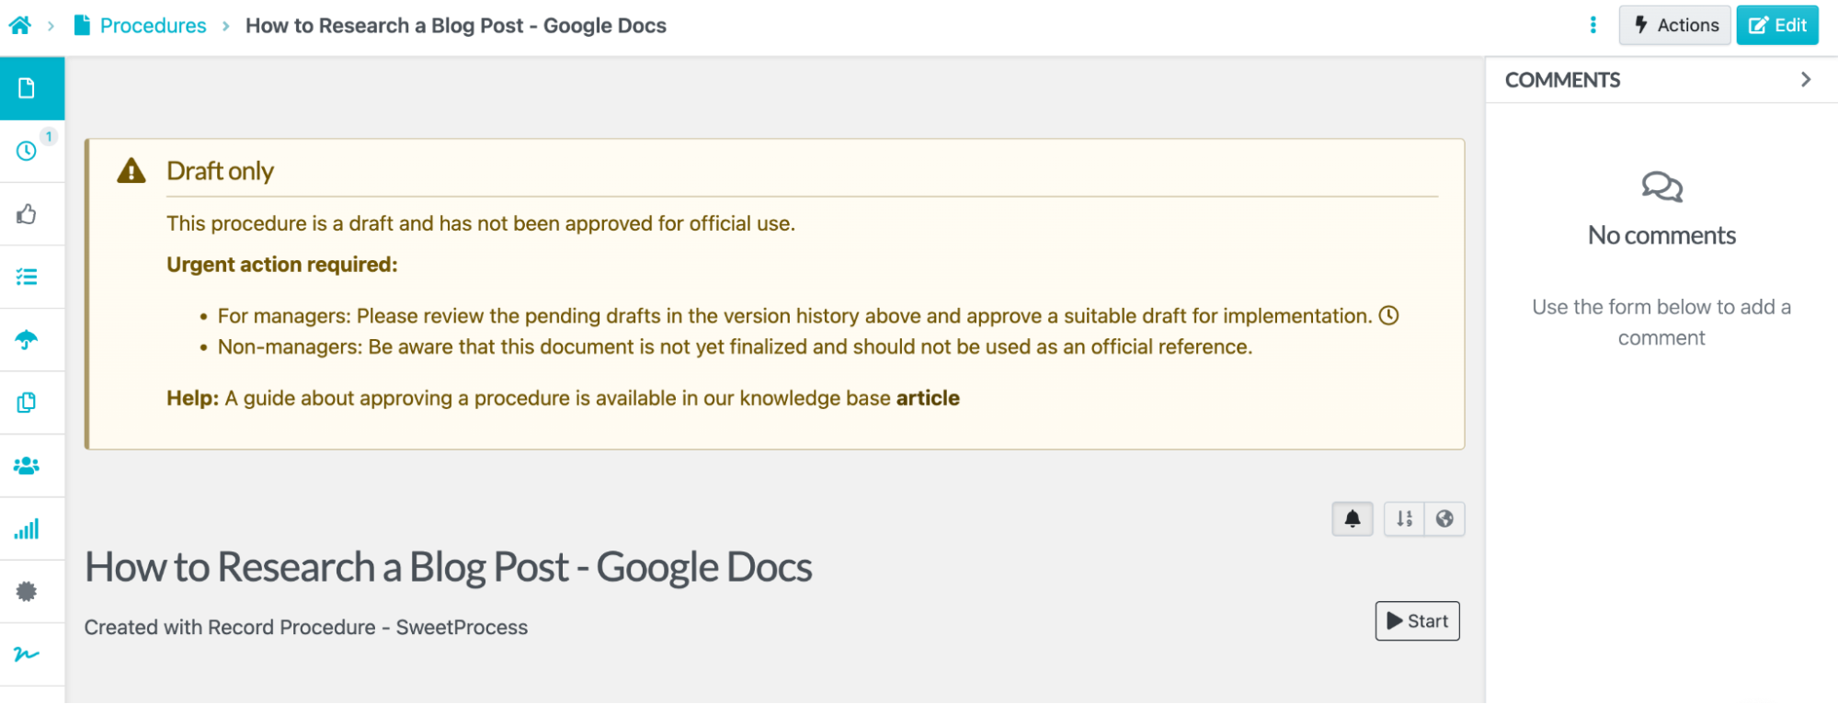Open the Actions menu
Viewport: 1838px width, 704px height.
(x=1675, y=26)
